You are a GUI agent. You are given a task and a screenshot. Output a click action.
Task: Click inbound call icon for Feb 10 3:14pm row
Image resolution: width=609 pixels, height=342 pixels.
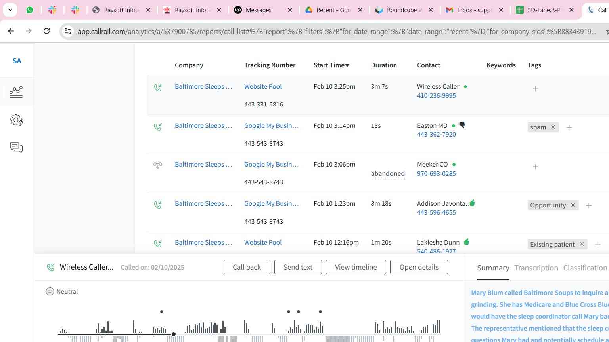[158, 127]
